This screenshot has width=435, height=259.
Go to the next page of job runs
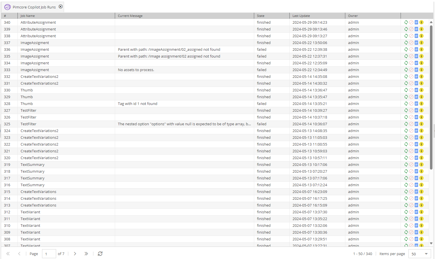[x=75, y=254]
